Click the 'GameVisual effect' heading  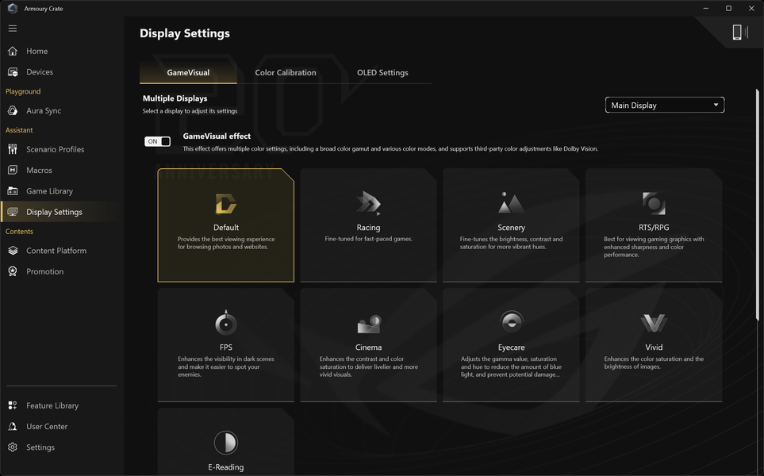pyautogui.click(x=217, y=136)
